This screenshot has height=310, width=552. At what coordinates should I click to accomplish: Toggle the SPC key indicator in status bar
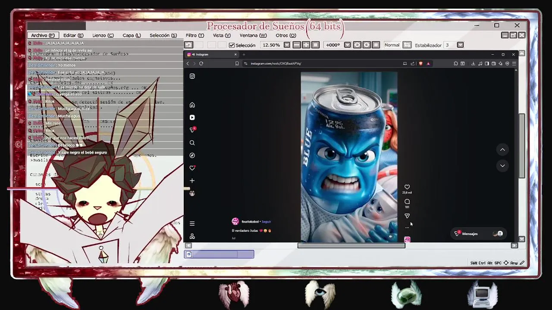coord(498,263)
